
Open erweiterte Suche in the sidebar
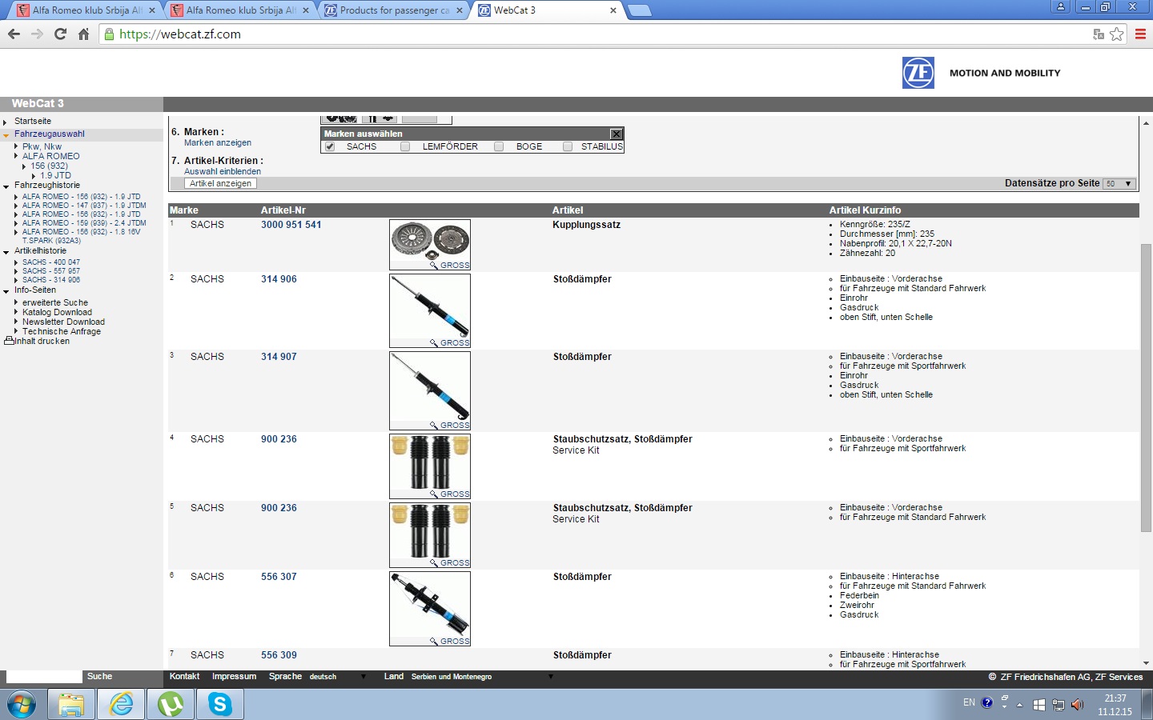pos(55,303)
